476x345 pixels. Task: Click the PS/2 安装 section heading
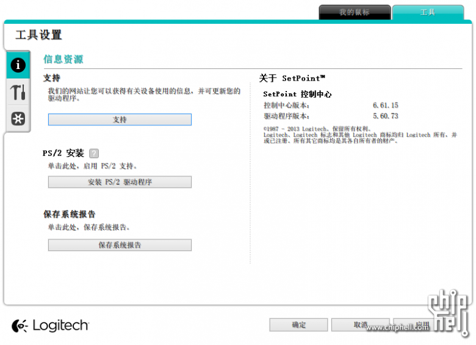click(x=63, y=153)
